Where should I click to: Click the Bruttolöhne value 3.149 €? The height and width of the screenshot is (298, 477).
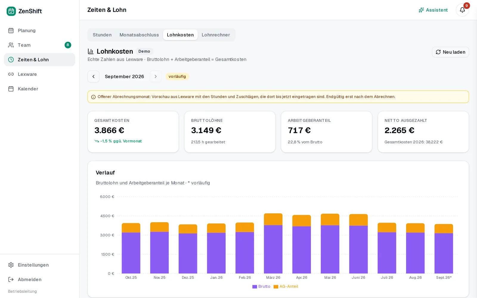click(x=206, y=131)
